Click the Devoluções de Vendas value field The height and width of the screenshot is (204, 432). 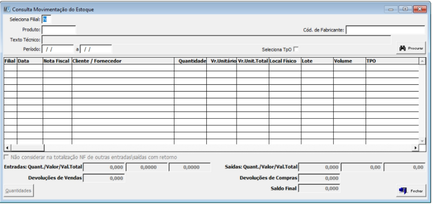coord(104,178)
